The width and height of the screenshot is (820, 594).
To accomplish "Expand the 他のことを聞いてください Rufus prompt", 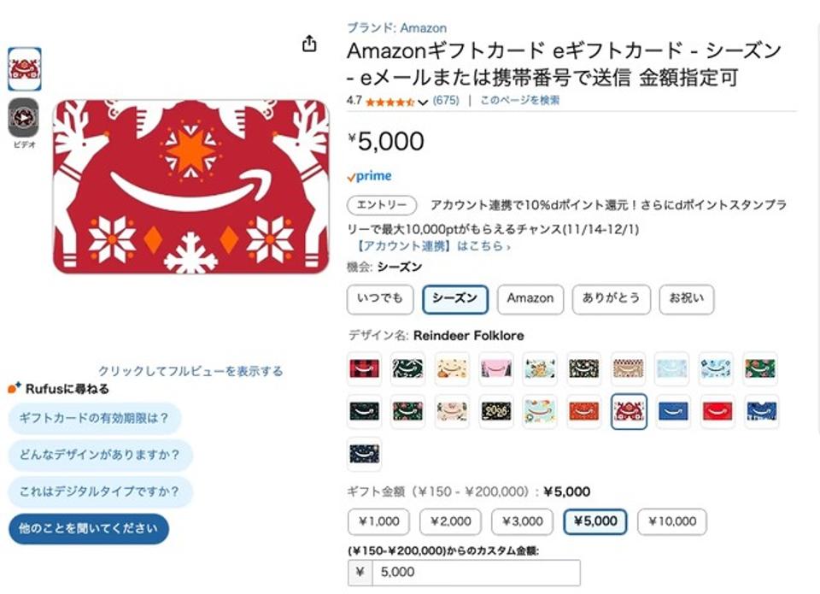I will [x=89, y=529].
